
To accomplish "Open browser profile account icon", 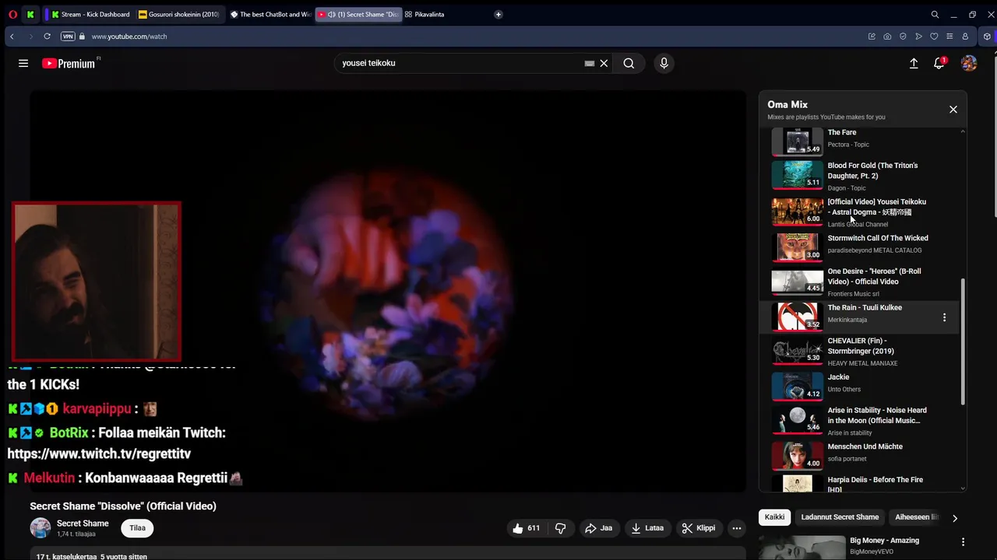I will (x=965, y=37).
